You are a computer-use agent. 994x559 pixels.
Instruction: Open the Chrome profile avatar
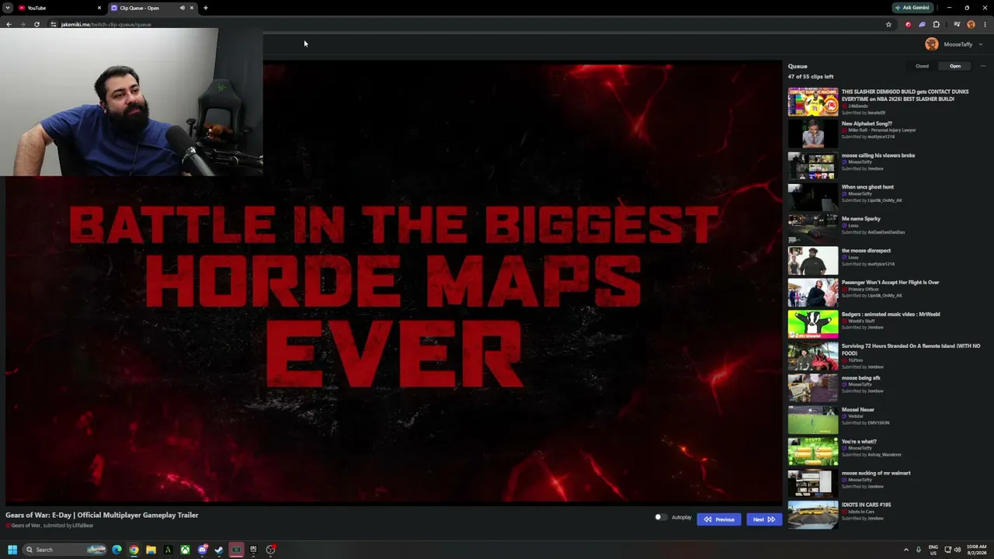pyautogui.click(x=971, y=24)
